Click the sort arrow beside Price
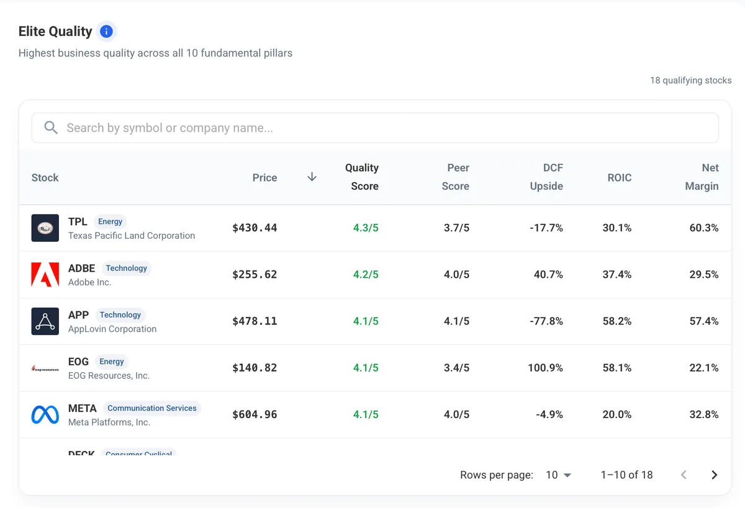 click(312, 177)
